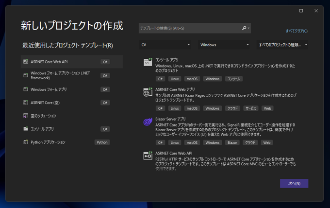The image size is (330, 208).
Task: Click Windows tag under コンソール アプリ template
Action: coord(213,79)
